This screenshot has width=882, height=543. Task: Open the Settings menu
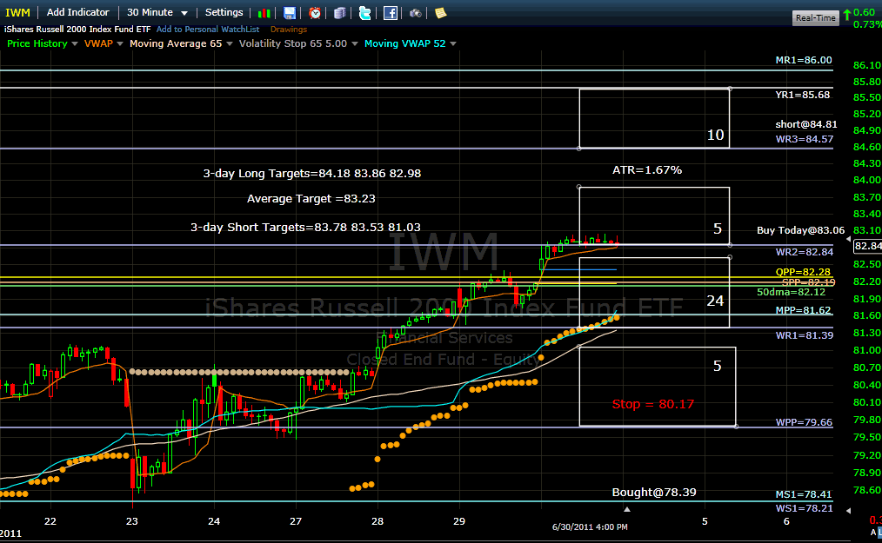click(x=224, y=12)
